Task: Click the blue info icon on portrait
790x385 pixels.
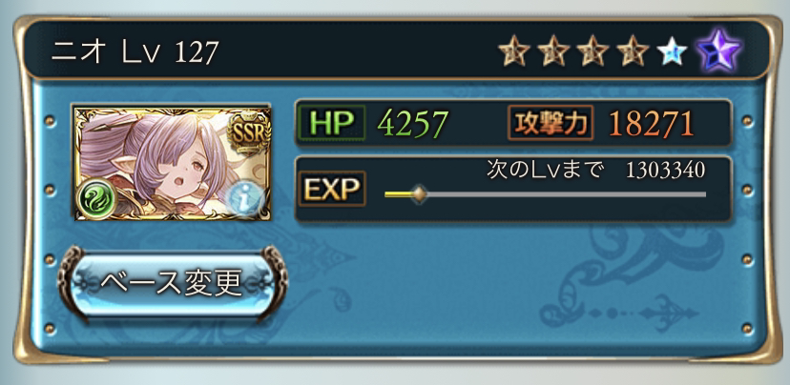Action: click(x=244, y=199)
